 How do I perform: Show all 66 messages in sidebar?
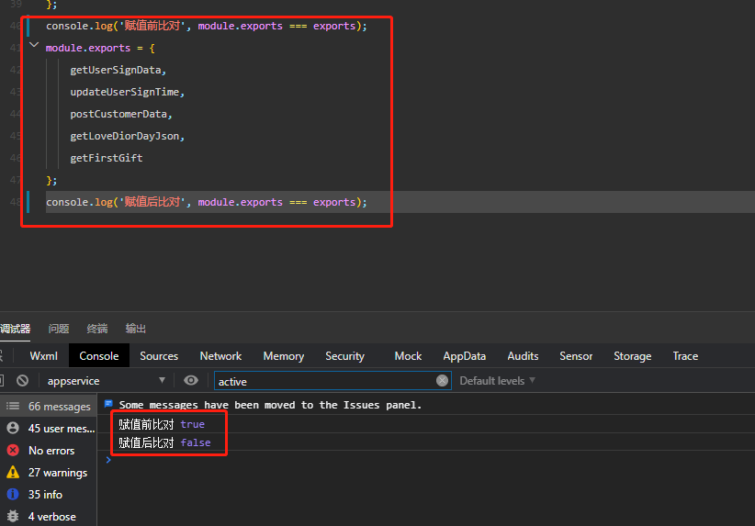click(48, 407)
